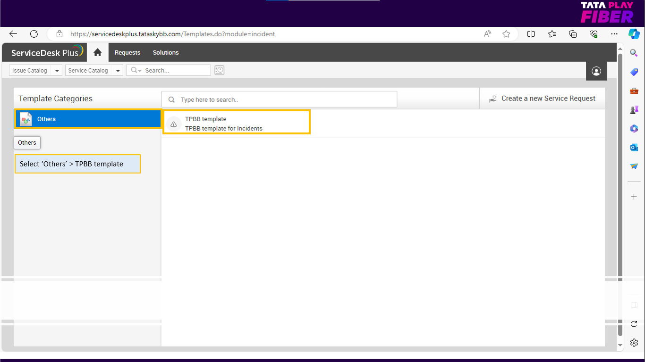Click the Issue Catalog button
The width and height of the screenshot is (645, 362).
(x=30, y=70)
